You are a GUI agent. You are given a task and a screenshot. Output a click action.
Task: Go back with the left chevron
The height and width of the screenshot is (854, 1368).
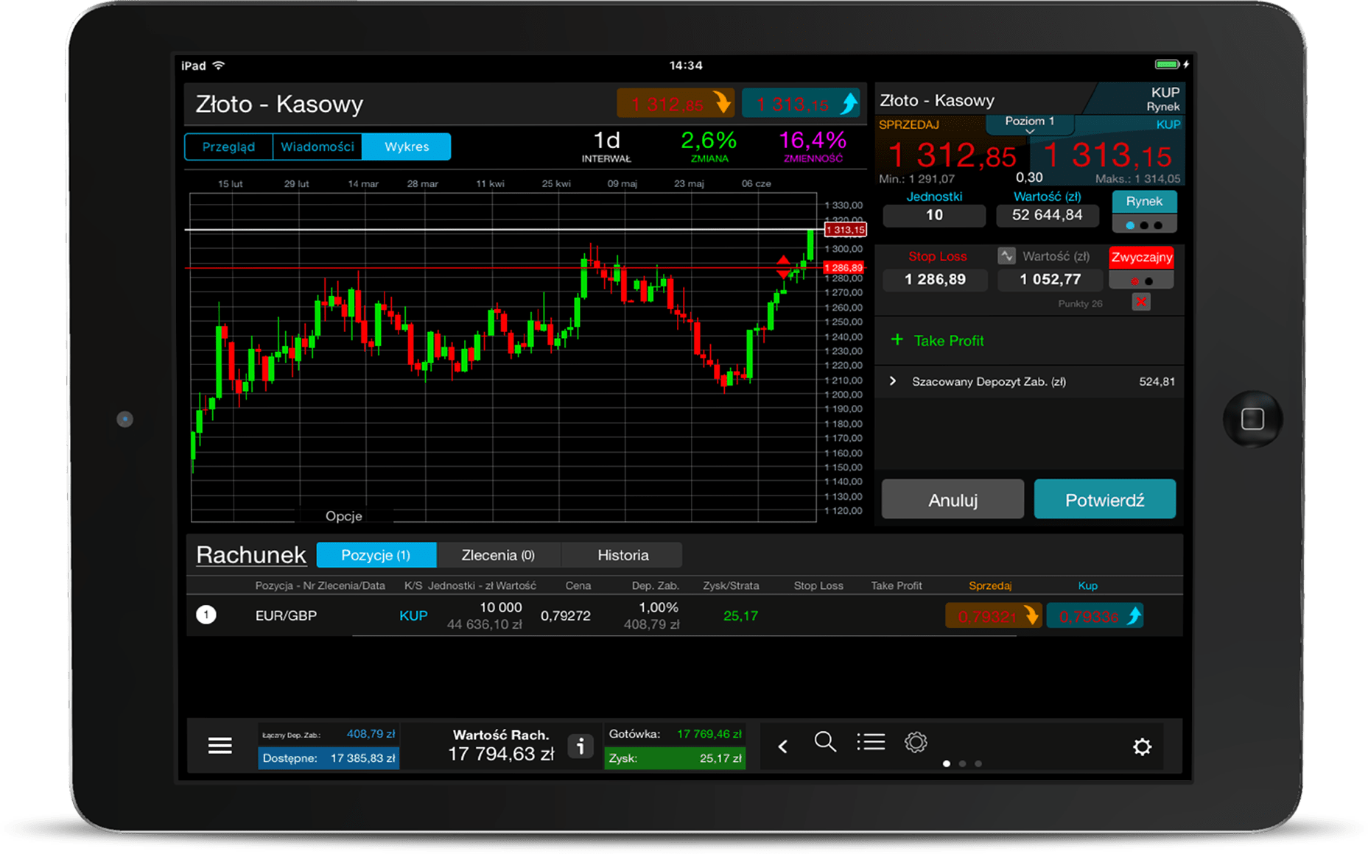783,747
